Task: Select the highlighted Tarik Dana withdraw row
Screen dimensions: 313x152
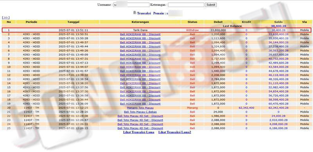Action: (156, 30)
